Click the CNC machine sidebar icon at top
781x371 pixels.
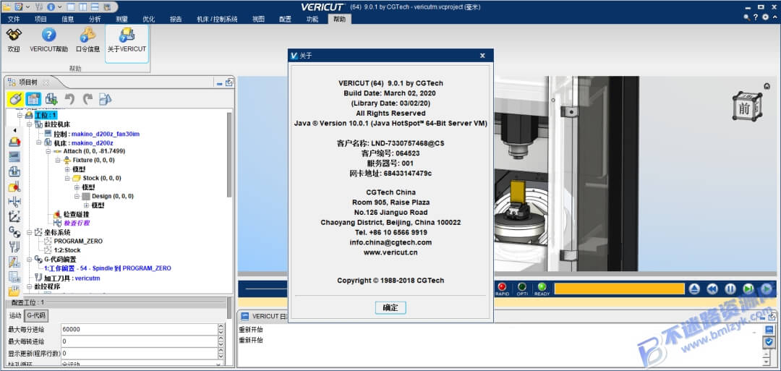[x=14, y=142]
